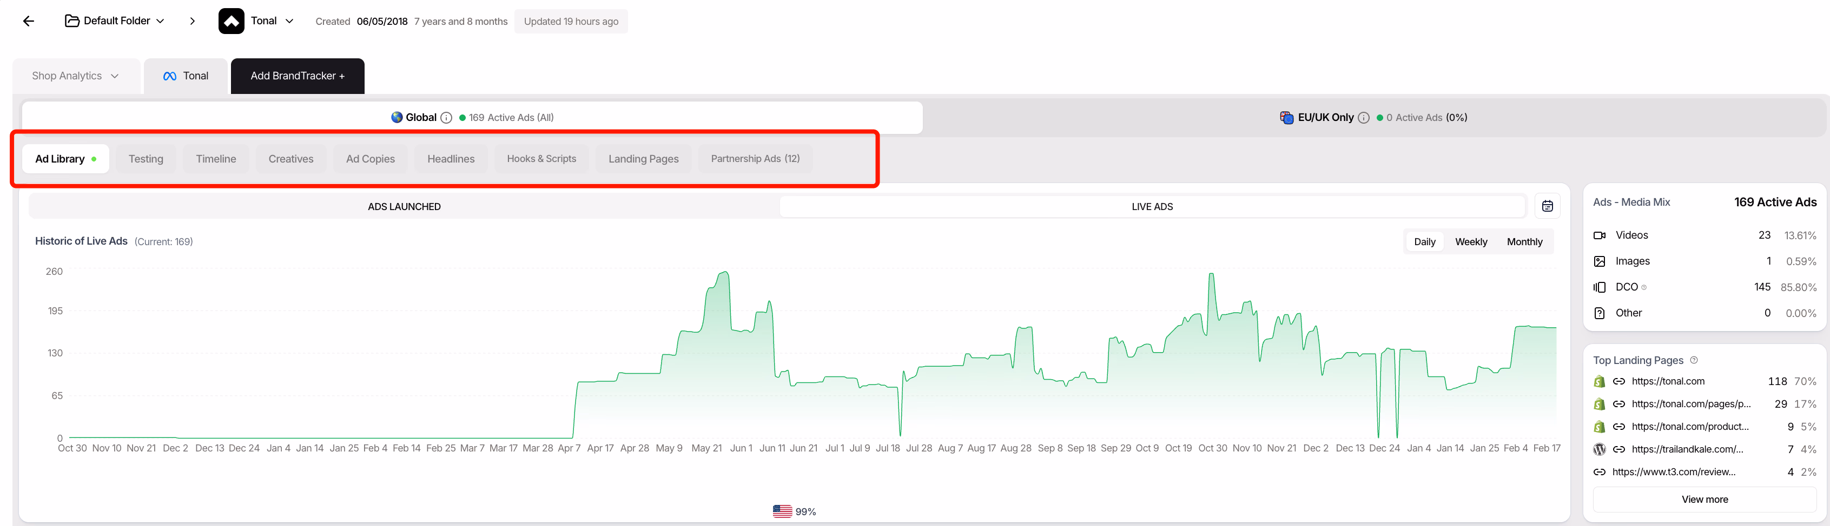Open the Testing tab
Image resolution: width=1830 pixels, height=526 pixels.
click(146, 159)
